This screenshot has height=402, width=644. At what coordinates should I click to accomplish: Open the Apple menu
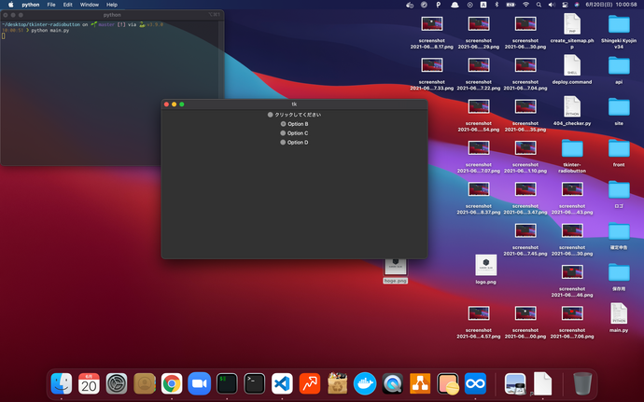pos(10,5)
